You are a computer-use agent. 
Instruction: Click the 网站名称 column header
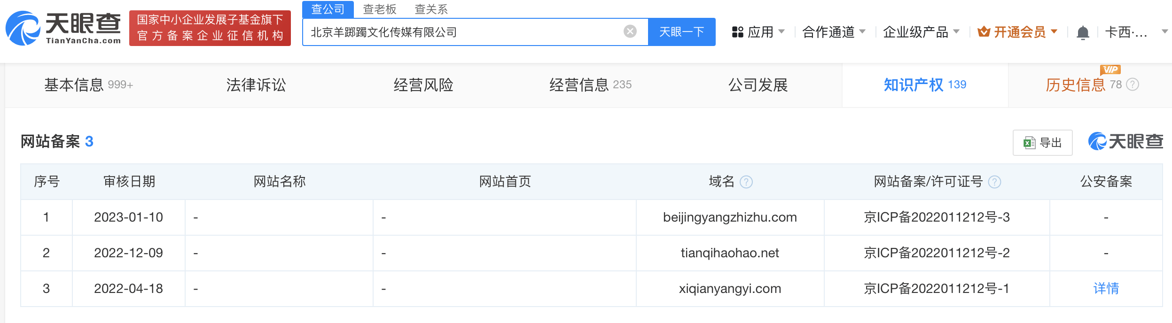coord(280,182)
